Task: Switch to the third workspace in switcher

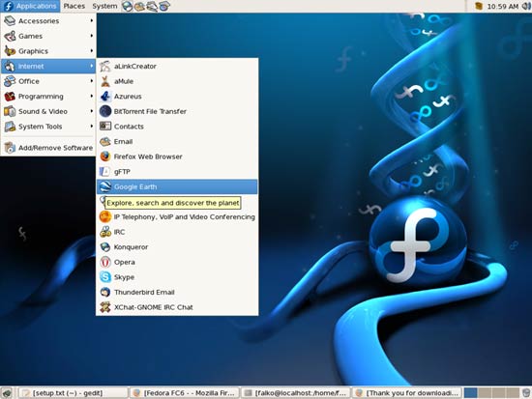Action: (x=498, y=393)
